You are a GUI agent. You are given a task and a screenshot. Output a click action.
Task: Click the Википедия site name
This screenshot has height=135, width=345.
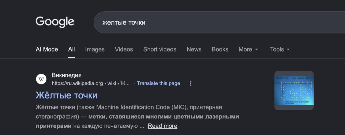67,75
